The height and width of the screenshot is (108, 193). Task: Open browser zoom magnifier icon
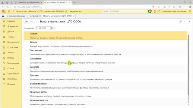(169, 7)
